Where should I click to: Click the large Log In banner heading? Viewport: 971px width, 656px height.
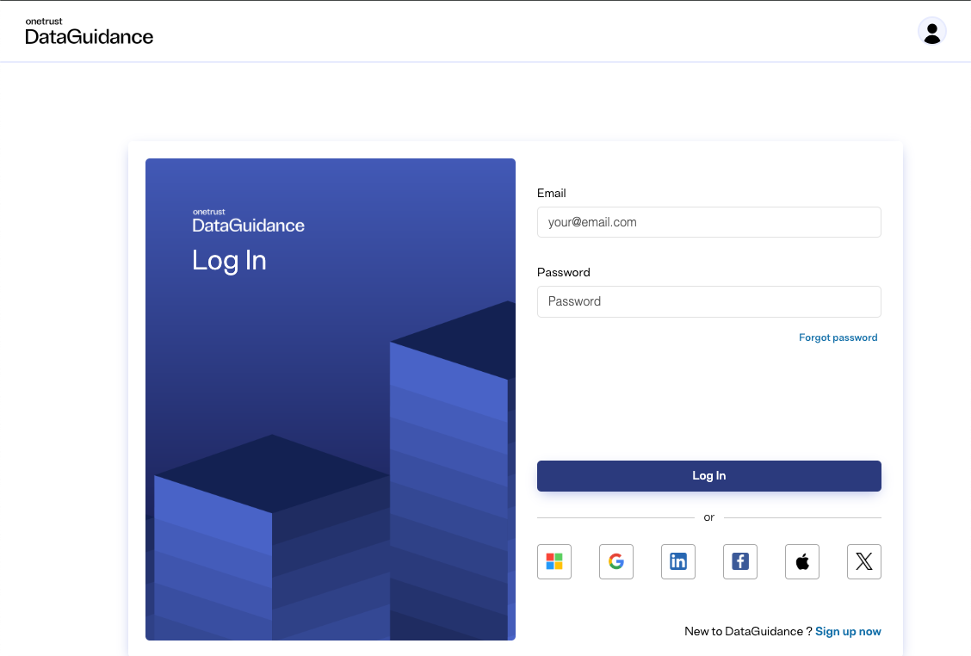tap(229, 260)
